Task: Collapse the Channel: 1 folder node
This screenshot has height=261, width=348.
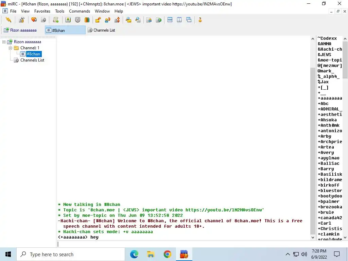Action: pos(11,48)
